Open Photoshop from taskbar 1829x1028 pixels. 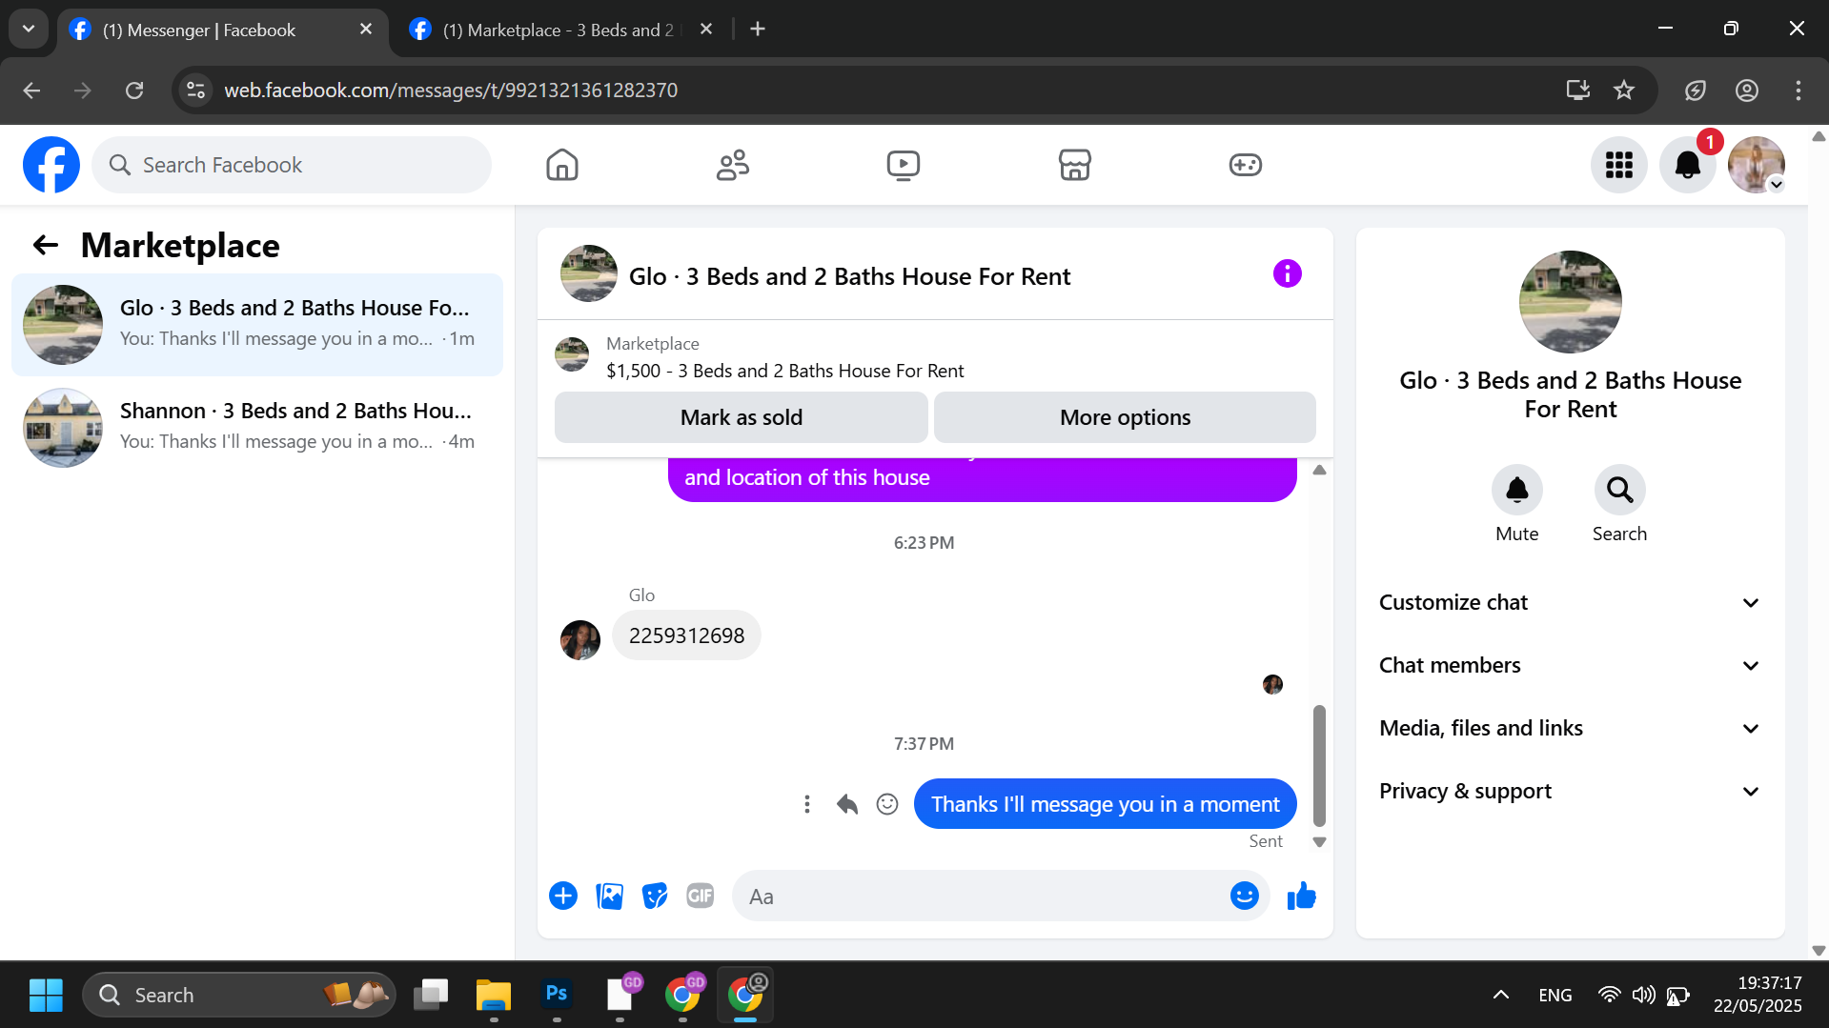(557, 995)
